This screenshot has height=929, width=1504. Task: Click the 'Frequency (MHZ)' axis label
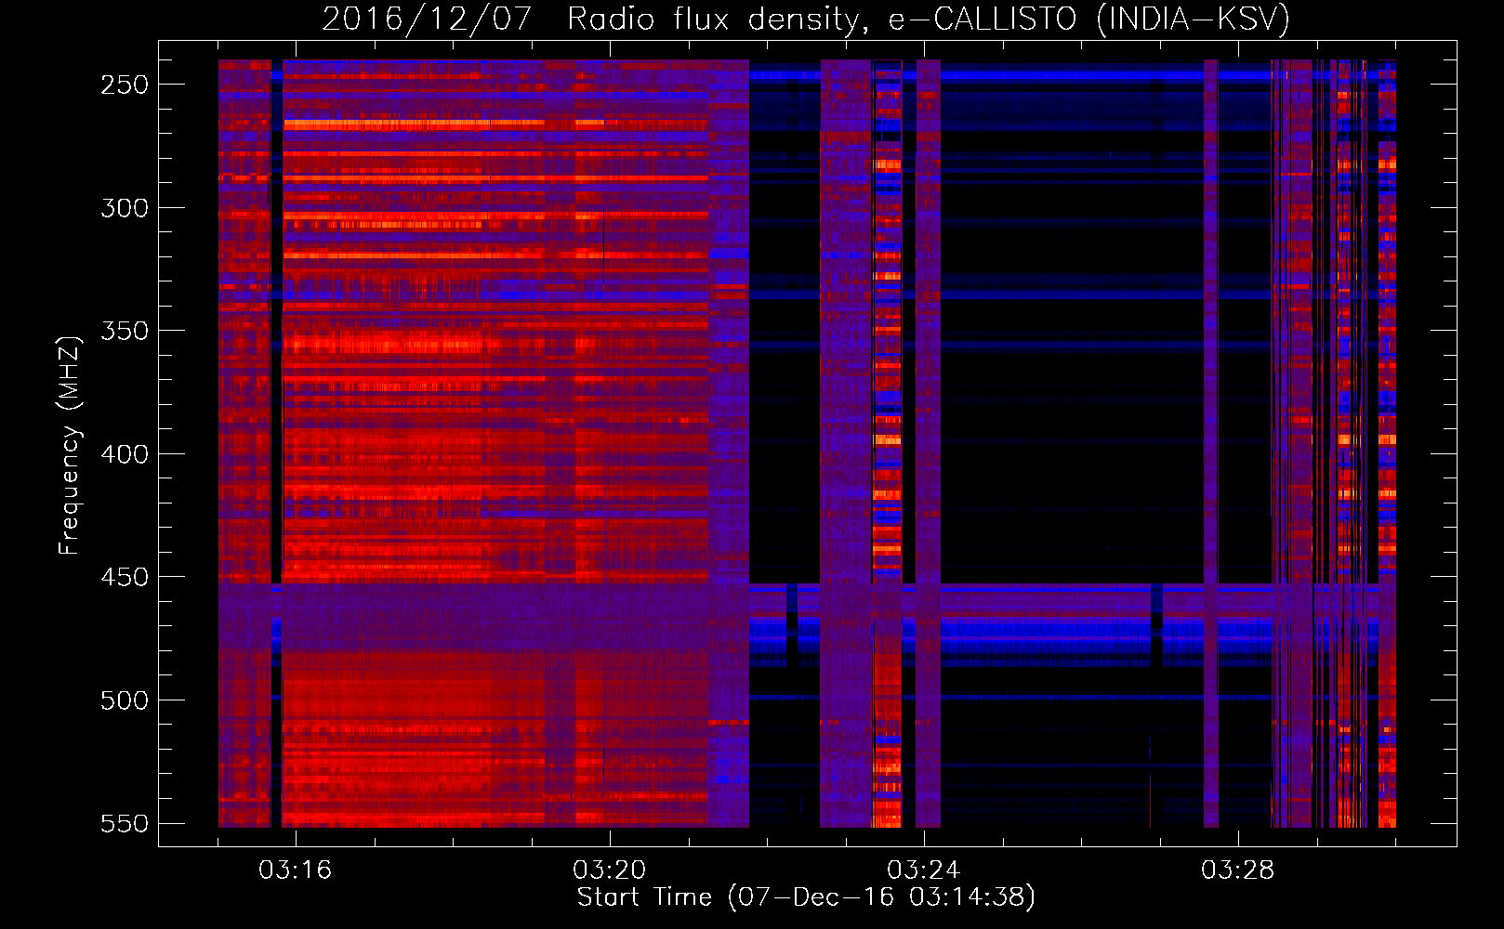pos(70,445)
